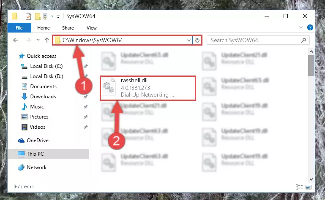The width and height of the screenshot is (325, 200).
Task: Click the folder icon in the title bar
Action: pos(14,16)
